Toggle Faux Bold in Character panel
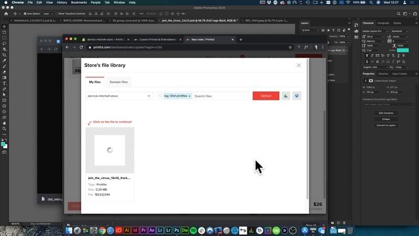 tap(367, 56)
